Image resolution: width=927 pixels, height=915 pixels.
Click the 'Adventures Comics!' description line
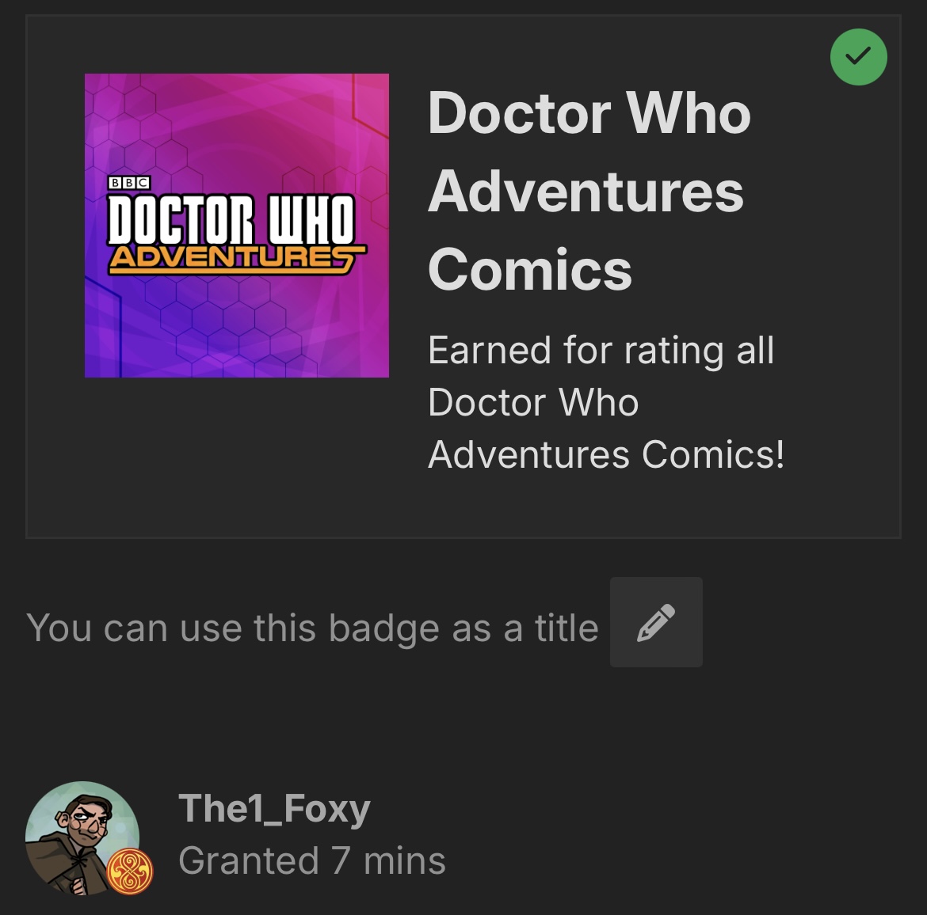tap(607, 454)
